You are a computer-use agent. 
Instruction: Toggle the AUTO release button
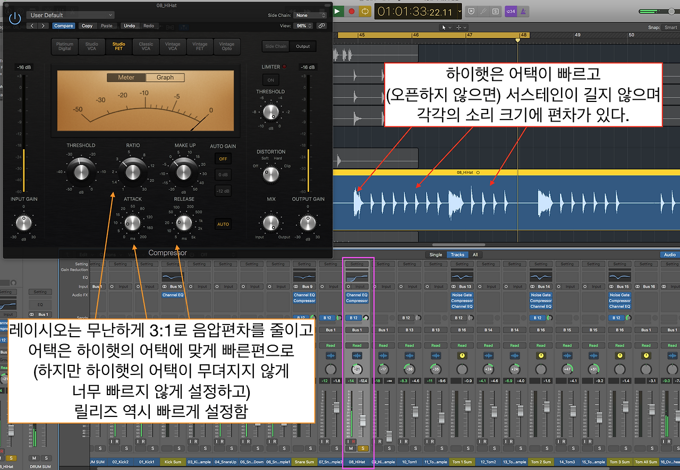pos(223,224)
